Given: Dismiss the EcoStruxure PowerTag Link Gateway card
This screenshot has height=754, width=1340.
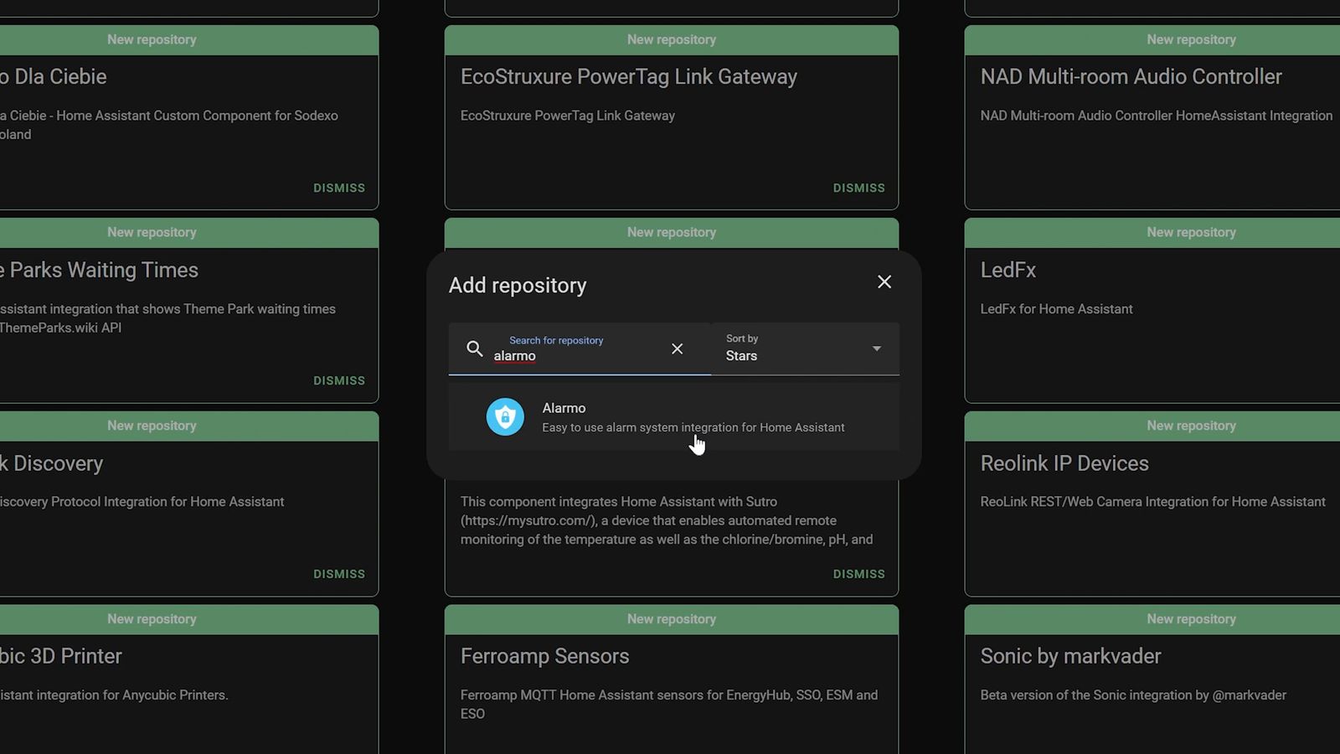Looking at the screenshot, I should [858, 188].
